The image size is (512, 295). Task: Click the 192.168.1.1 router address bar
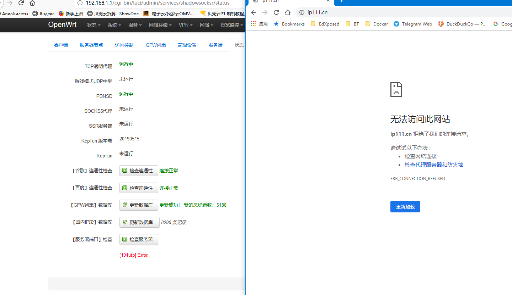(160, 3)
